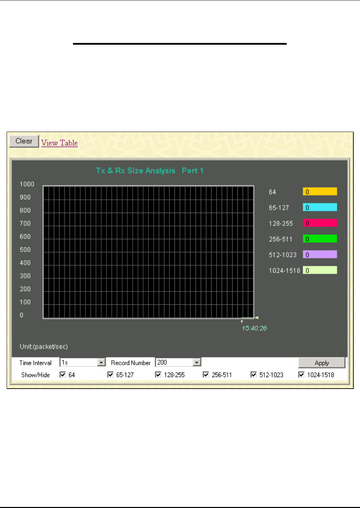Screen dimensions: 360x508
Task: Click the Clear button
Action: 24,141
